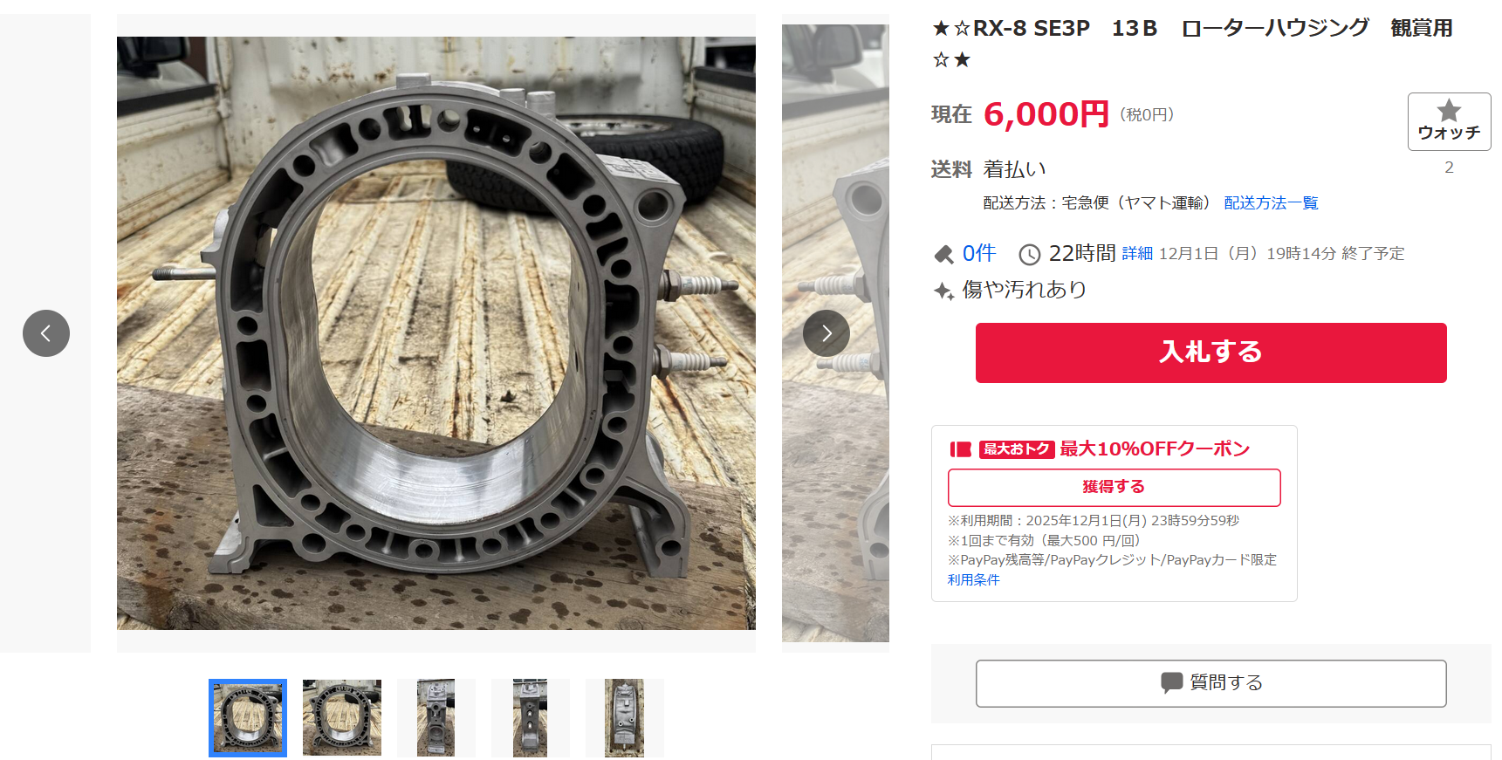Open the 詳細 link for the time remaining
The width and height of the screenshot is (1502, 760).
pos(1137,254)
